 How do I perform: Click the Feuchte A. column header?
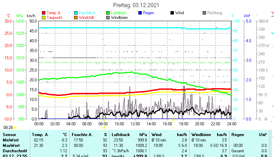tap(82, 135)
